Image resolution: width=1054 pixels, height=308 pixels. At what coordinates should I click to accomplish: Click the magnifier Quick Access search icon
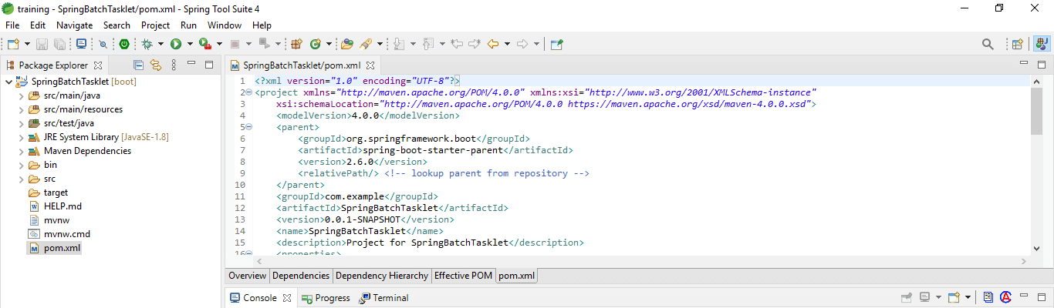[988, 45]
